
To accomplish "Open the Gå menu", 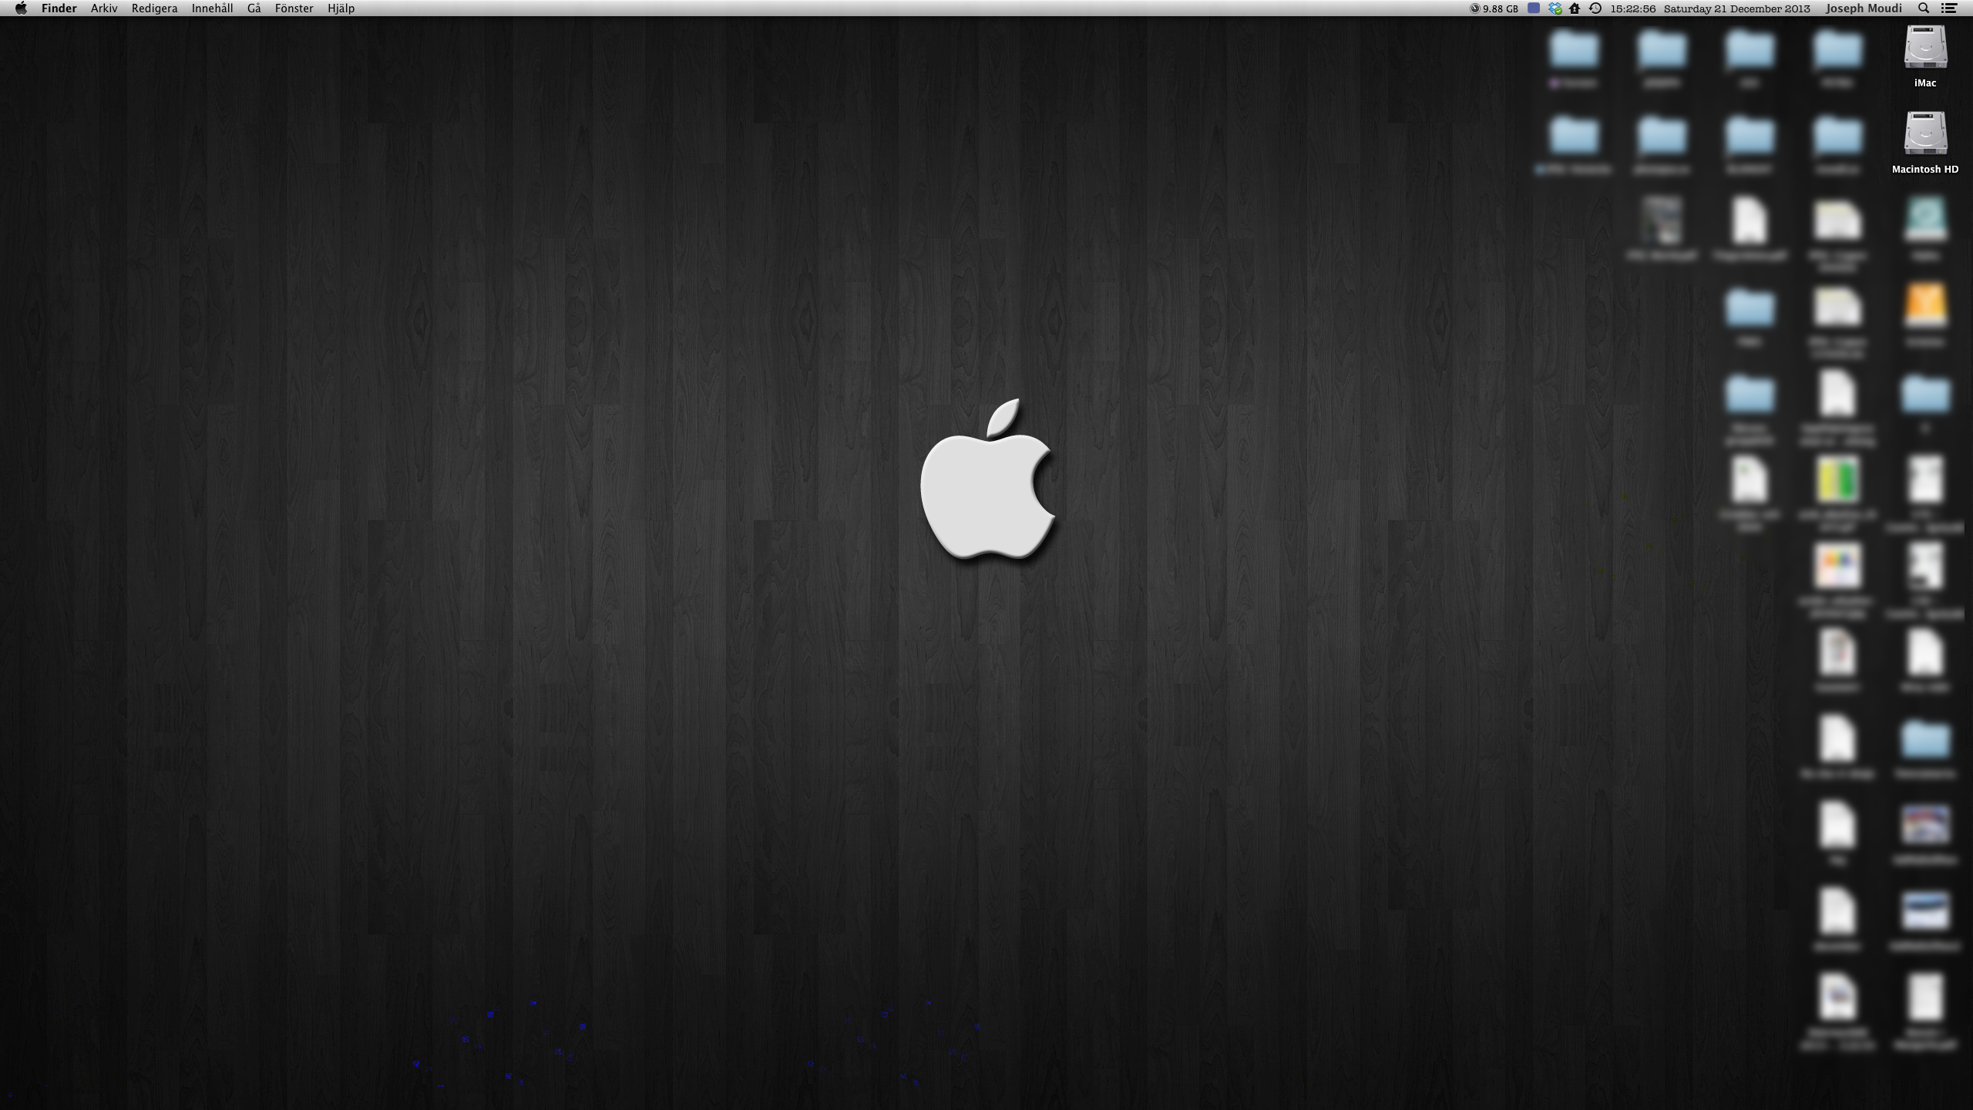I will (x=254, y=8).
